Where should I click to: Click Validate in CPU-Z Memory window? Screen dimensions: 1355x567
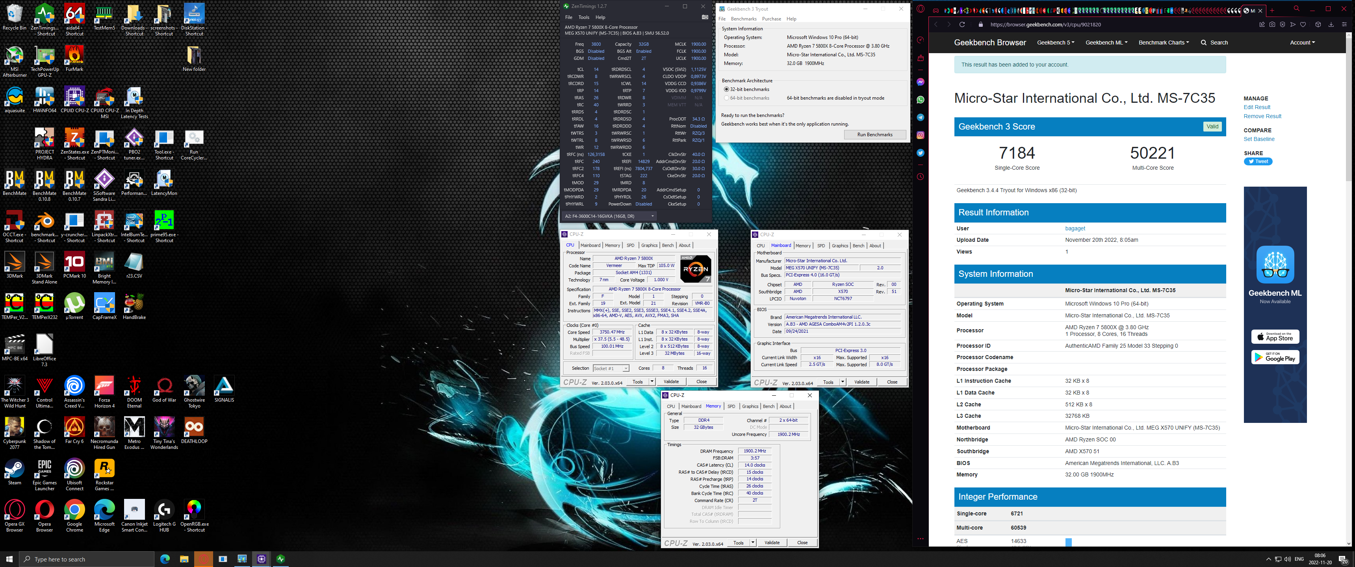tap(772, 543)
